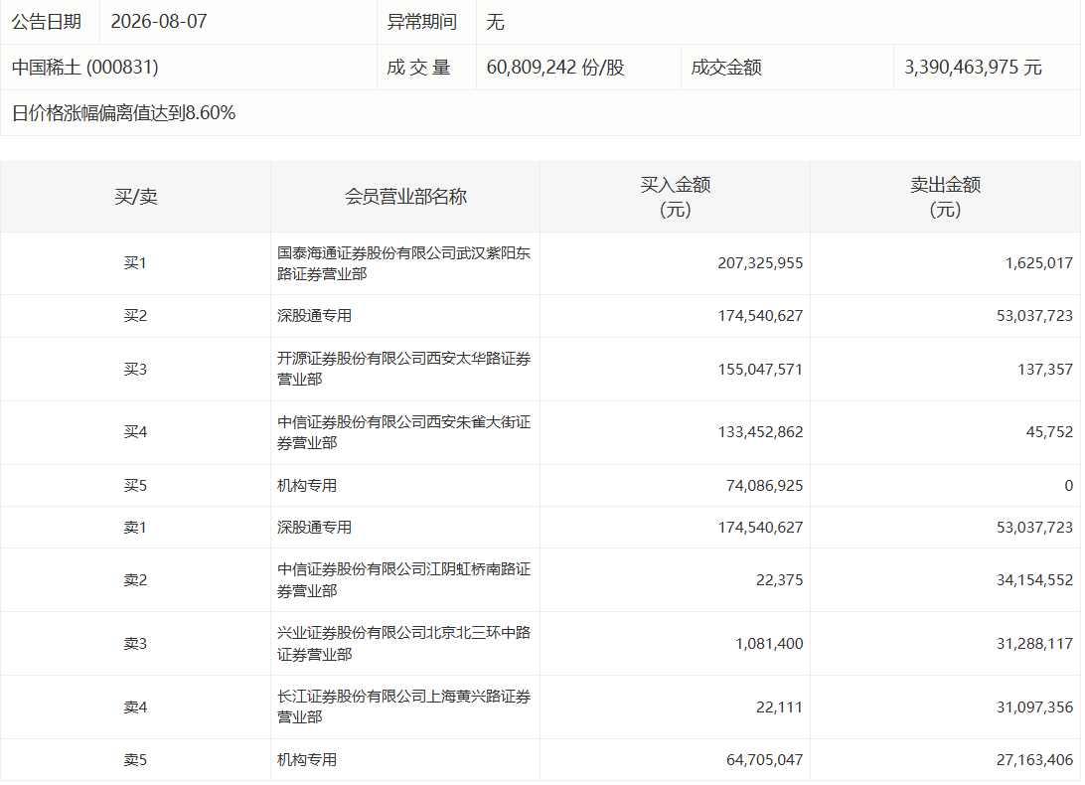This screenshot has width=1085, height=785.
Task: Select the 无 value beside 异常期间
Action: (x=495, y=22)
